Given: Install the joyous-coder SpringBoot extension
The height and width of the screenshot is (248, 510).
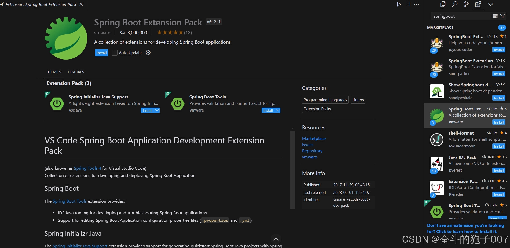Looking at the screenshot, I should tap(499, 50).
